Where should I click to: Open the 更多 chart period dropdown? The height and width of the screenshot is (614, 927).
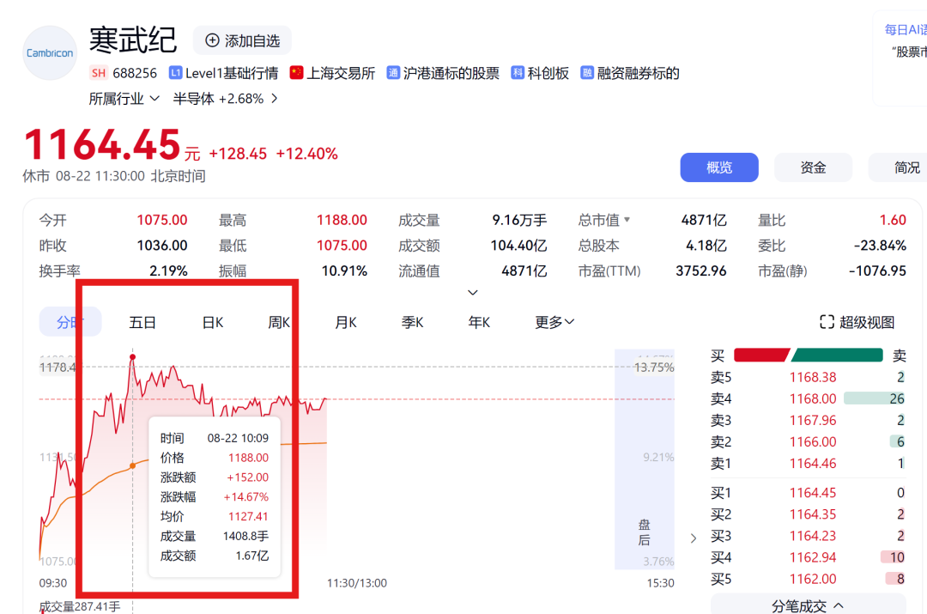click(x=554, y=322)
